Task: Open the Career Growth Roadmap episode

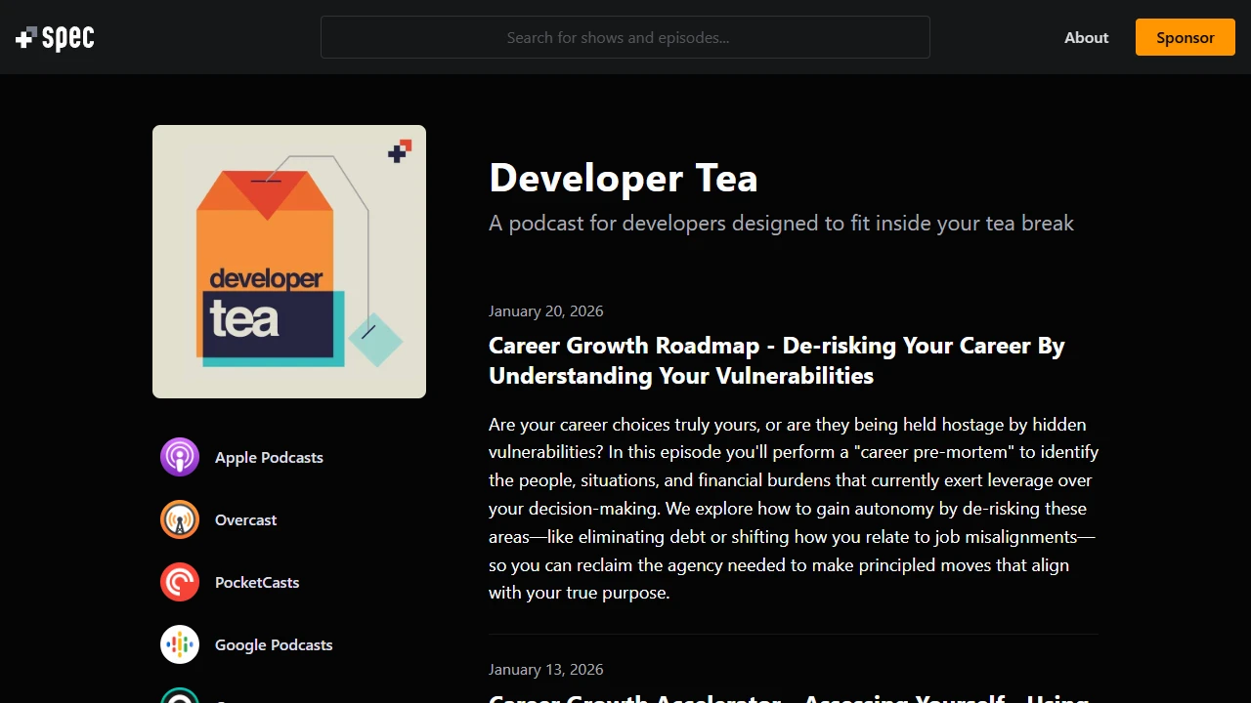Action: pyautogui.click(x=776, y=360)
